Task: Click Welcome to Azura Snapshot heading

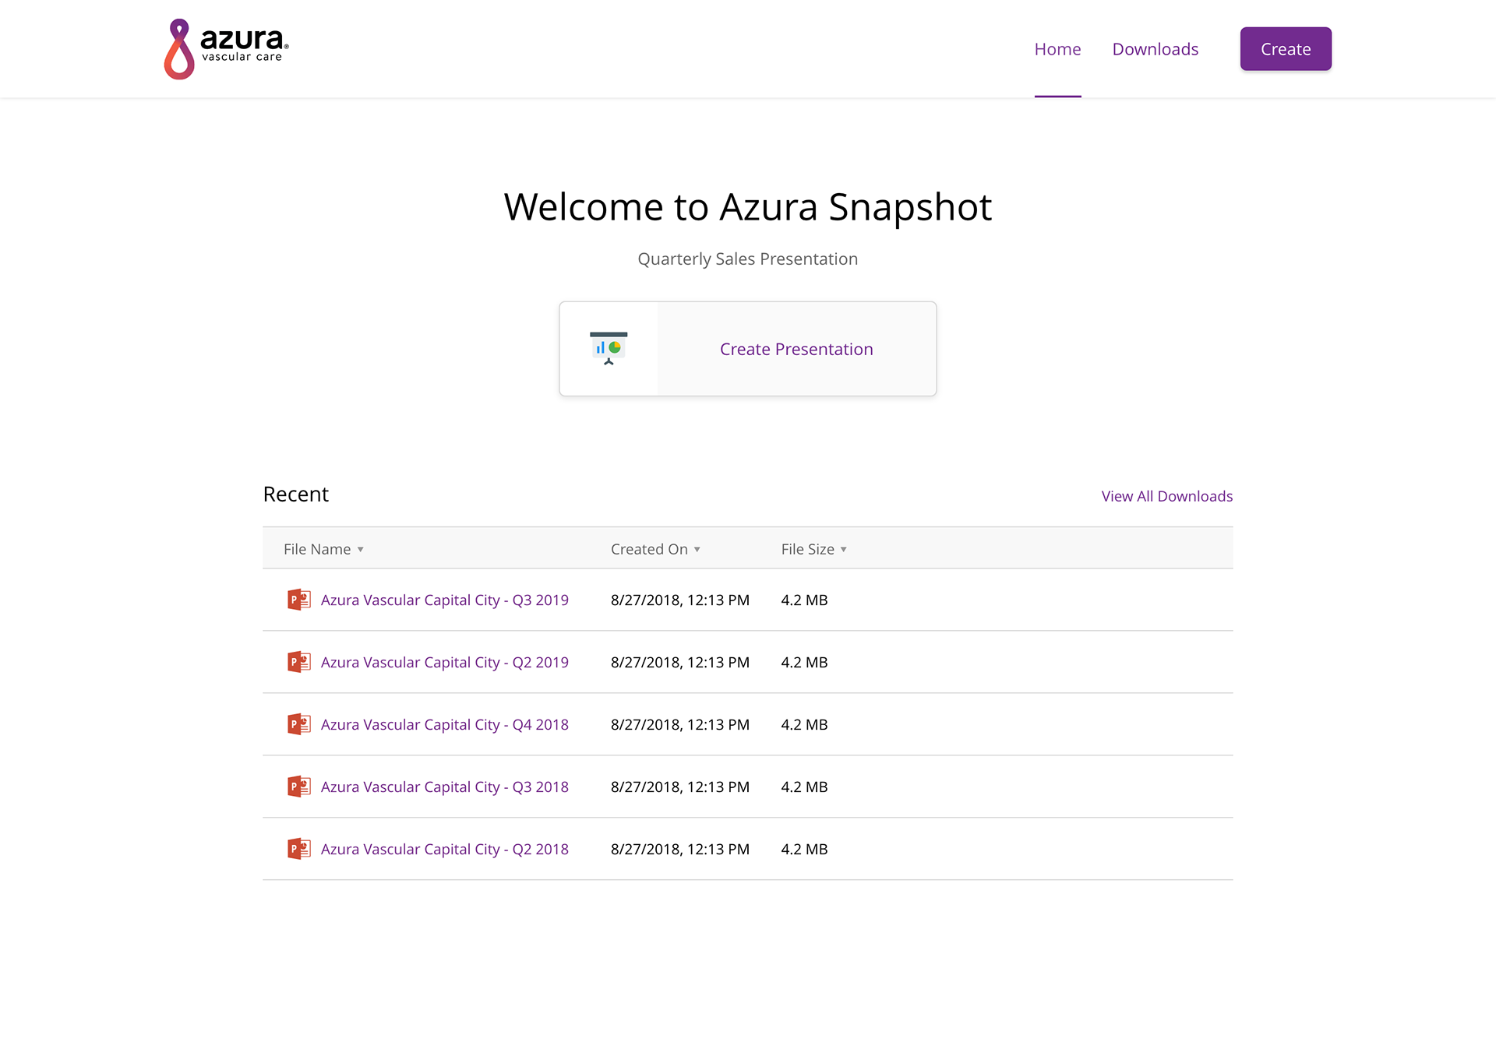Action: coord(748,207)
